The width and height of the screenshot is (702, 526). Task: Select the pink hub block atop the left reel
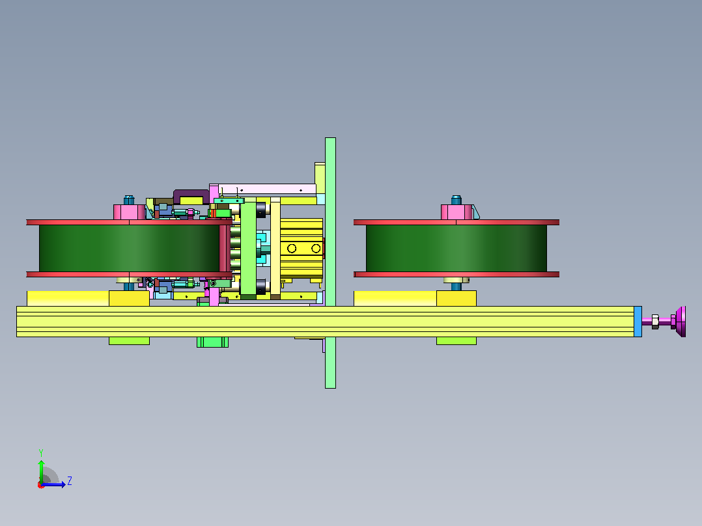pyautogui.click(x=129, y=212)
